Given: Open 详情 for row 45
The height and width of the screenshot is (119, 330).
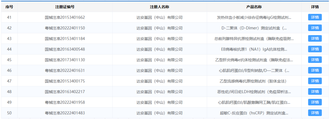Looking at the screenshot, I should pos(315,60).
